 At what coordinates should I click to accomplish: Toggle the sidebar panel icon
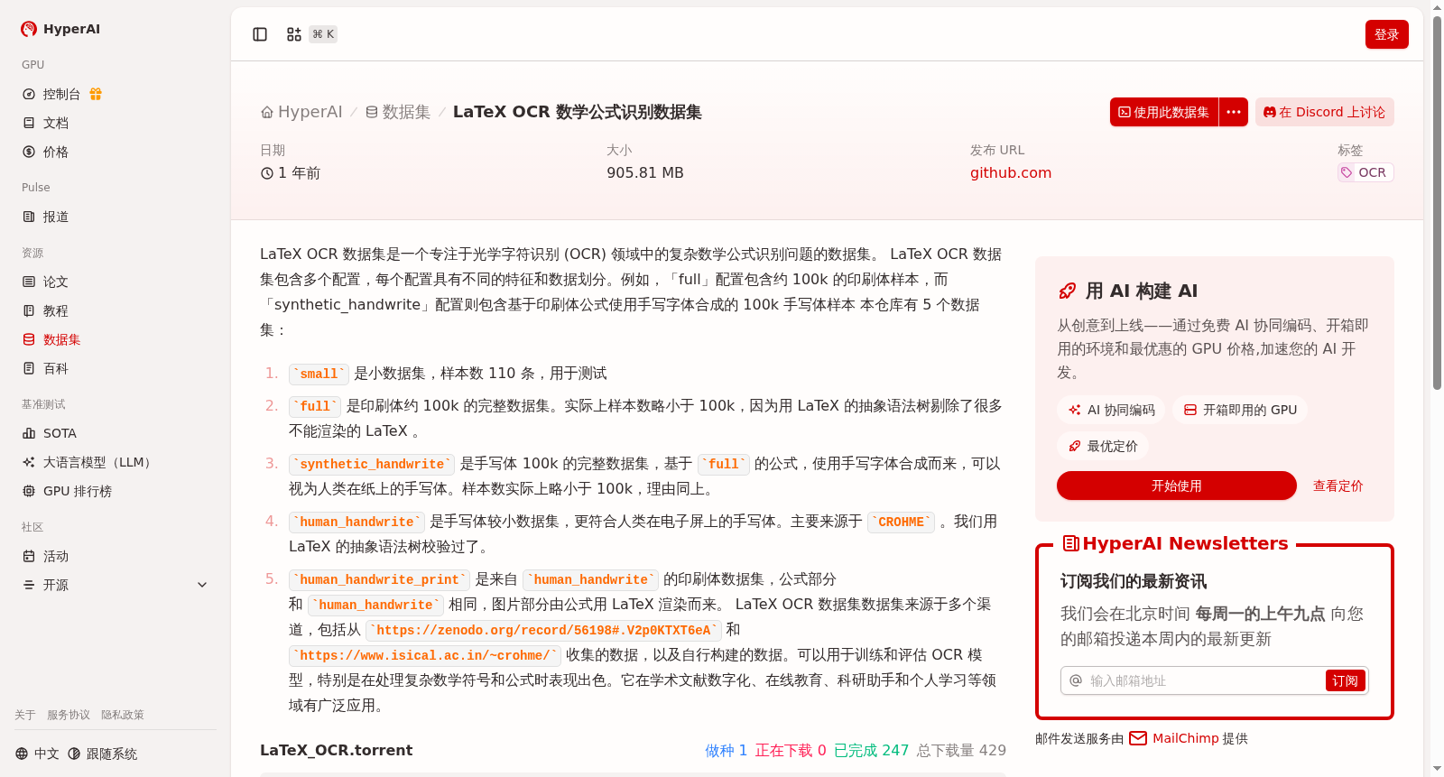tap(260, 34)
